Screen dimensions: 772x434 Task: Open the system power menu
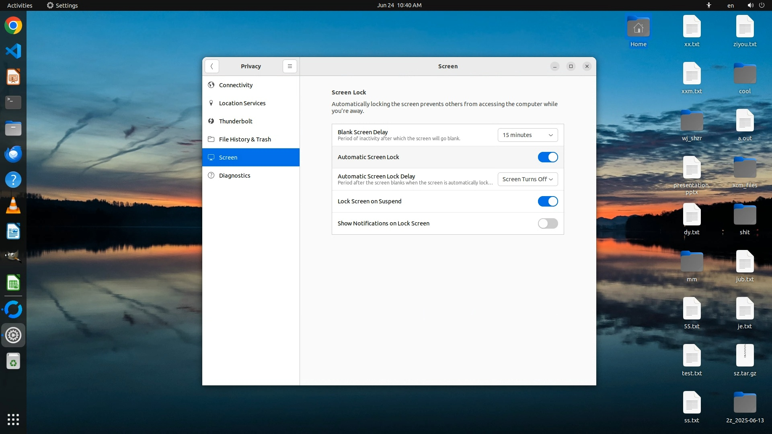(762, 5)
